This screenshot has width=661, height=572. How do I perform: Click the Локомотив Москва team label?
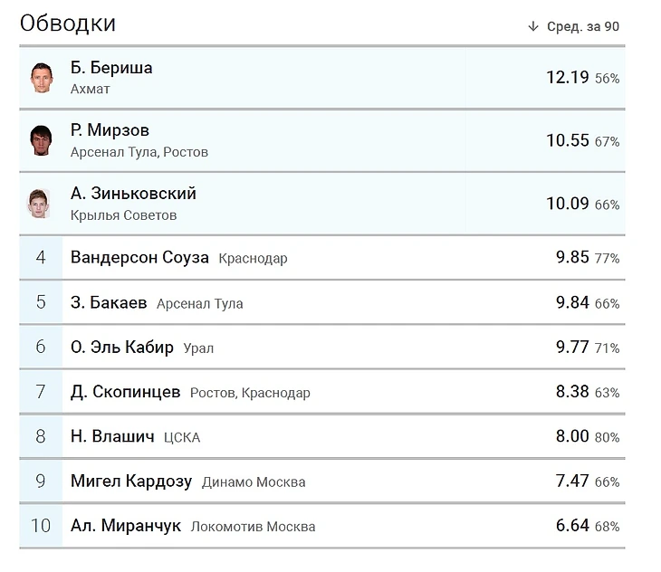pyautogui.click(x=253, y=527)
